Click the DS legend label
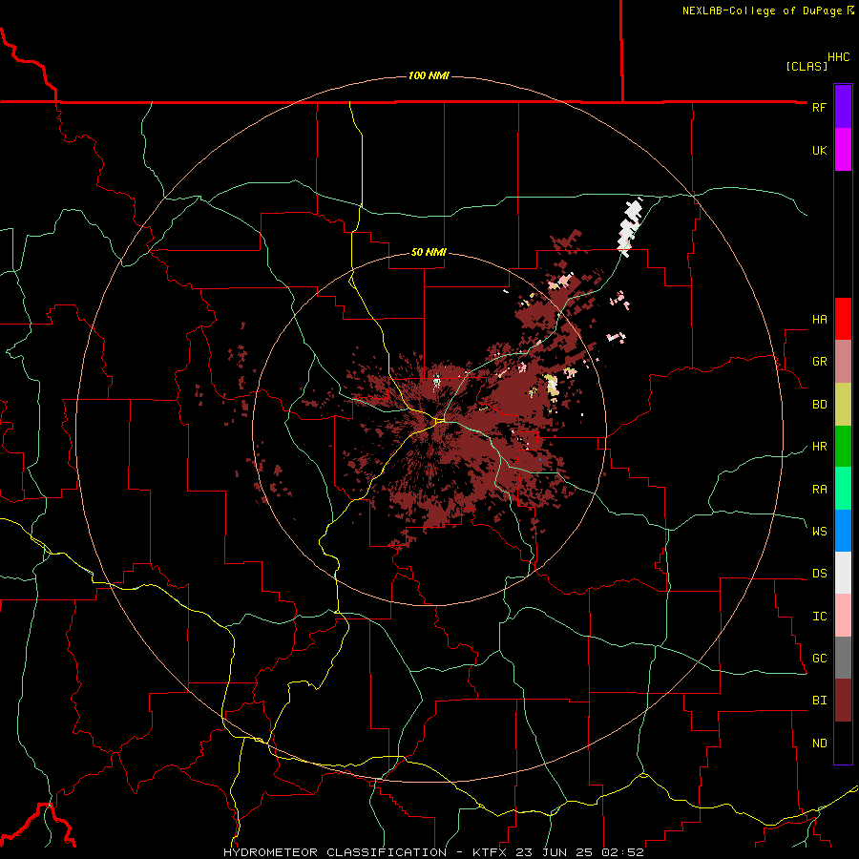The height and width of the screenshot is (859, 859). coord(819,574)
